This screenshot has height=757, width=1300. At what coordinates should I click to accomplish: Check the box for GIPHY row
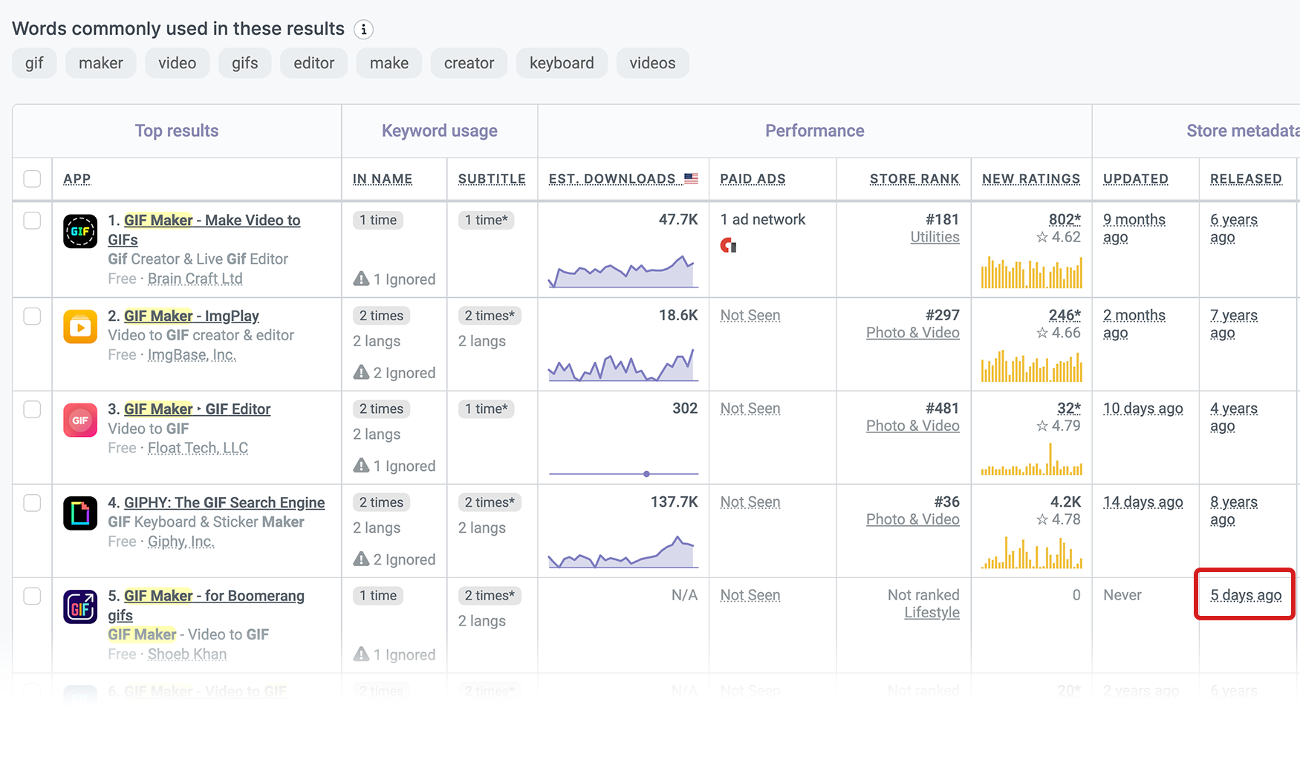coord(32,503)
